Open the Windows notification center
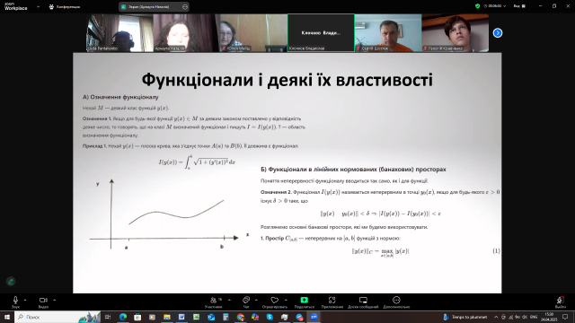575x323 pixels. [565, 317]
